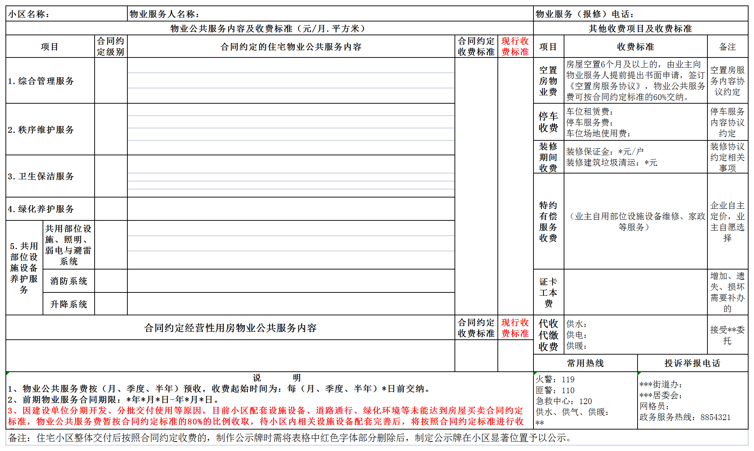Select the 接受**委托 remark cell

click(x=727, y=335)
